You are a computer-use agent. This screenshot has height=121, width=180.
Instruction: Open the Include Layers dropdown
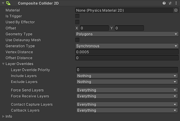[127, 76]
